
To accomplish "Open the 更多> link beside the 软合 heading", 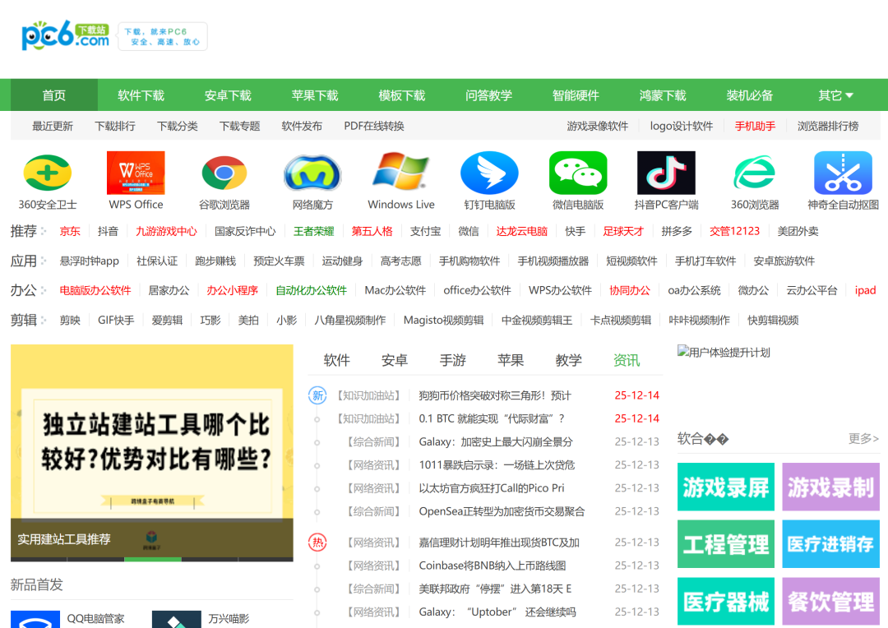I will (863, 438).
